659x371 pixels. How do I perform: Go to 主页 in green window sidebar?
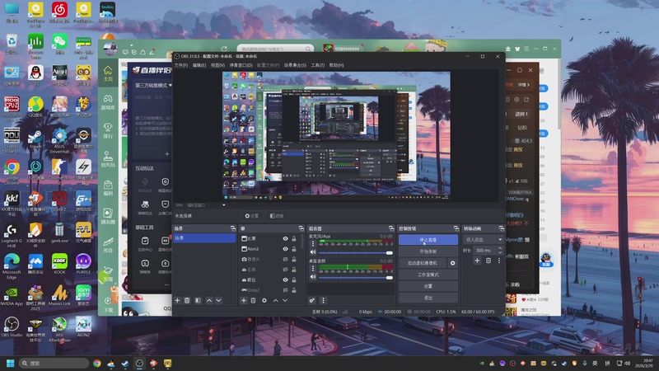click(x=108, y=73)
